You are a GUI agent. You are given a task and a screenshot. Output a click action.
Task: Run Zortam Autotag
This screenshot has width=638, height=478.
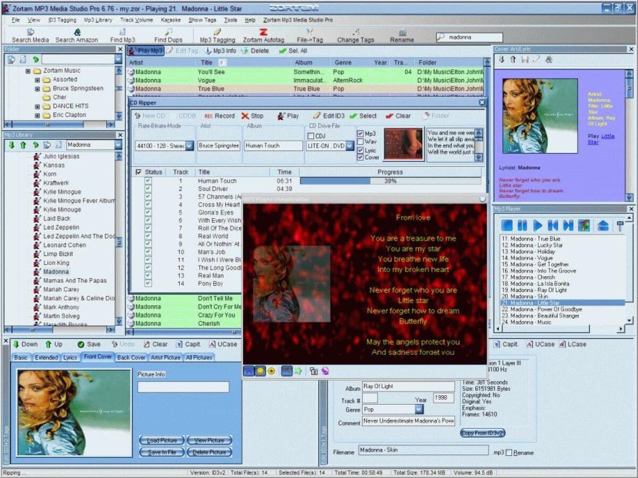click(x=264, y=35)
